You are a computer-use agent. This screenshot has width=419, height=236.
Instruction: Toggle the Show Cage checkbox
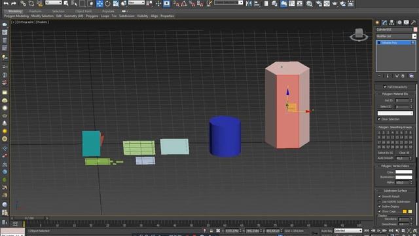(x=380, y=211)
